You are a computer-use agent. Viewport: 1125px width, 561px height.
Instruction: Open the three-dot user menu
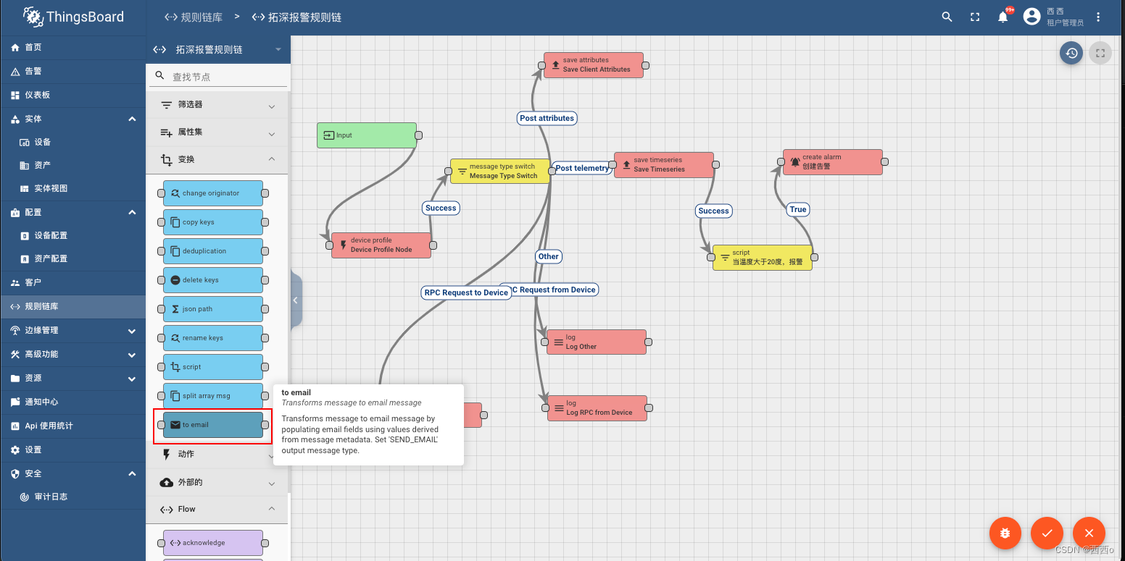1098,17
